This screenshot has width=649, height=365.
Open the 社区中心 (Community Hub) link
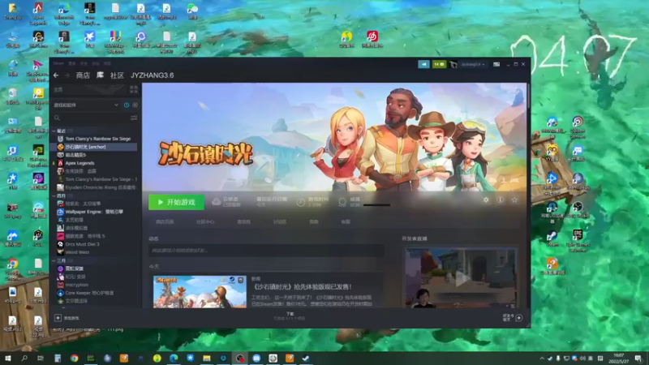point(205,221)
